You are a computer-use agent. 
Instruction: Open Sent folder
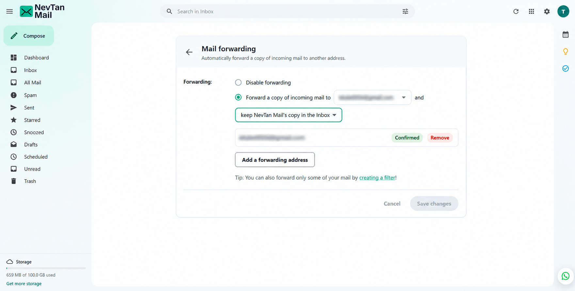[x=29, y=108]
